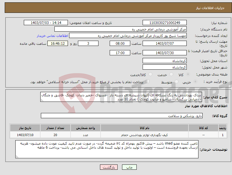Click the نام کالا column header
Viewport: 232px width, 175px height.
coord(144,128)
